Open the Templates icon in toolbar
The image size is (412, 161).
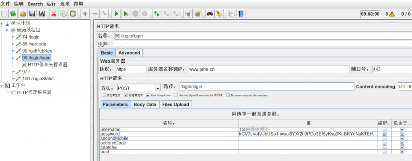pyautogui.click(x=13, y=13)
